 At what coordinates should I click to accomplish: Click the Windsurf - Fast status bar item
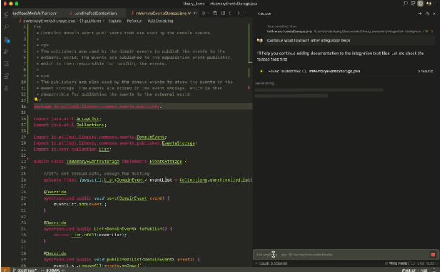click(415, 271)
